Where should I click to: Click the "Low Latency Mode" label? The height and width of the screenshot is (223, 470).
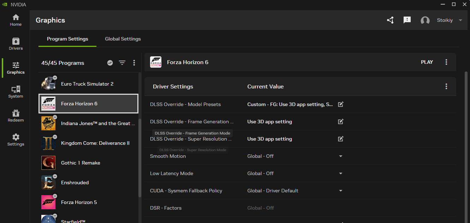coord(172,173)
